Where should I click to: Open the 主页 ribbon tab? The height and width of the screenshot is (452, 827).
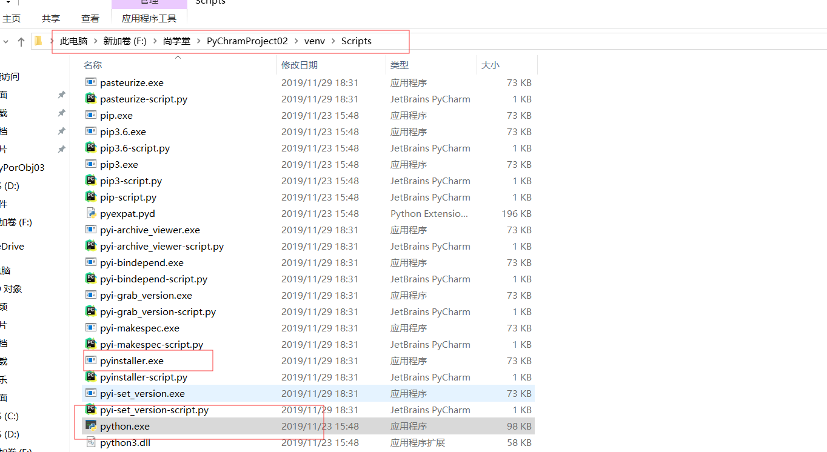tap(12, 19)
